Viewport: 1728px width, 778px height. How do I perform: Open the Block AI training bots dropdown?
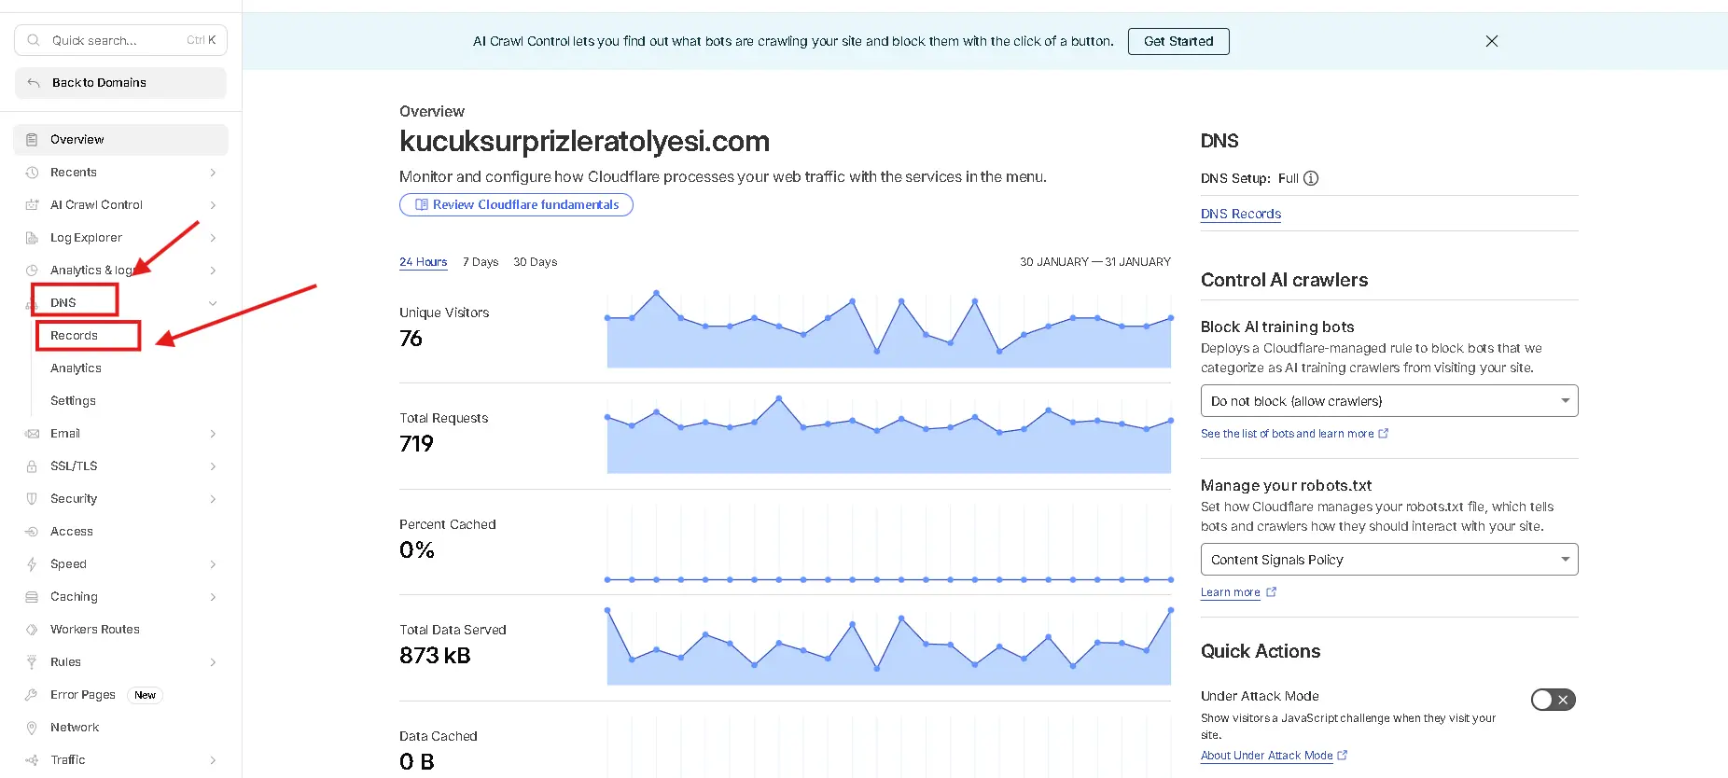(x=1388, y=401)
